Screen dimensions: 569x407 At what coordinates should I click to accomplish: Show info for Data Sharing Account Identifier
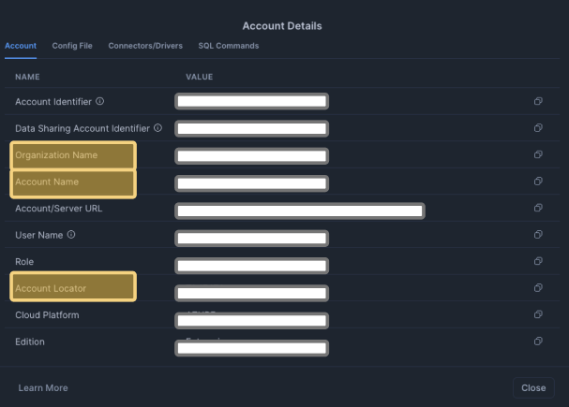tap(157, 128)
